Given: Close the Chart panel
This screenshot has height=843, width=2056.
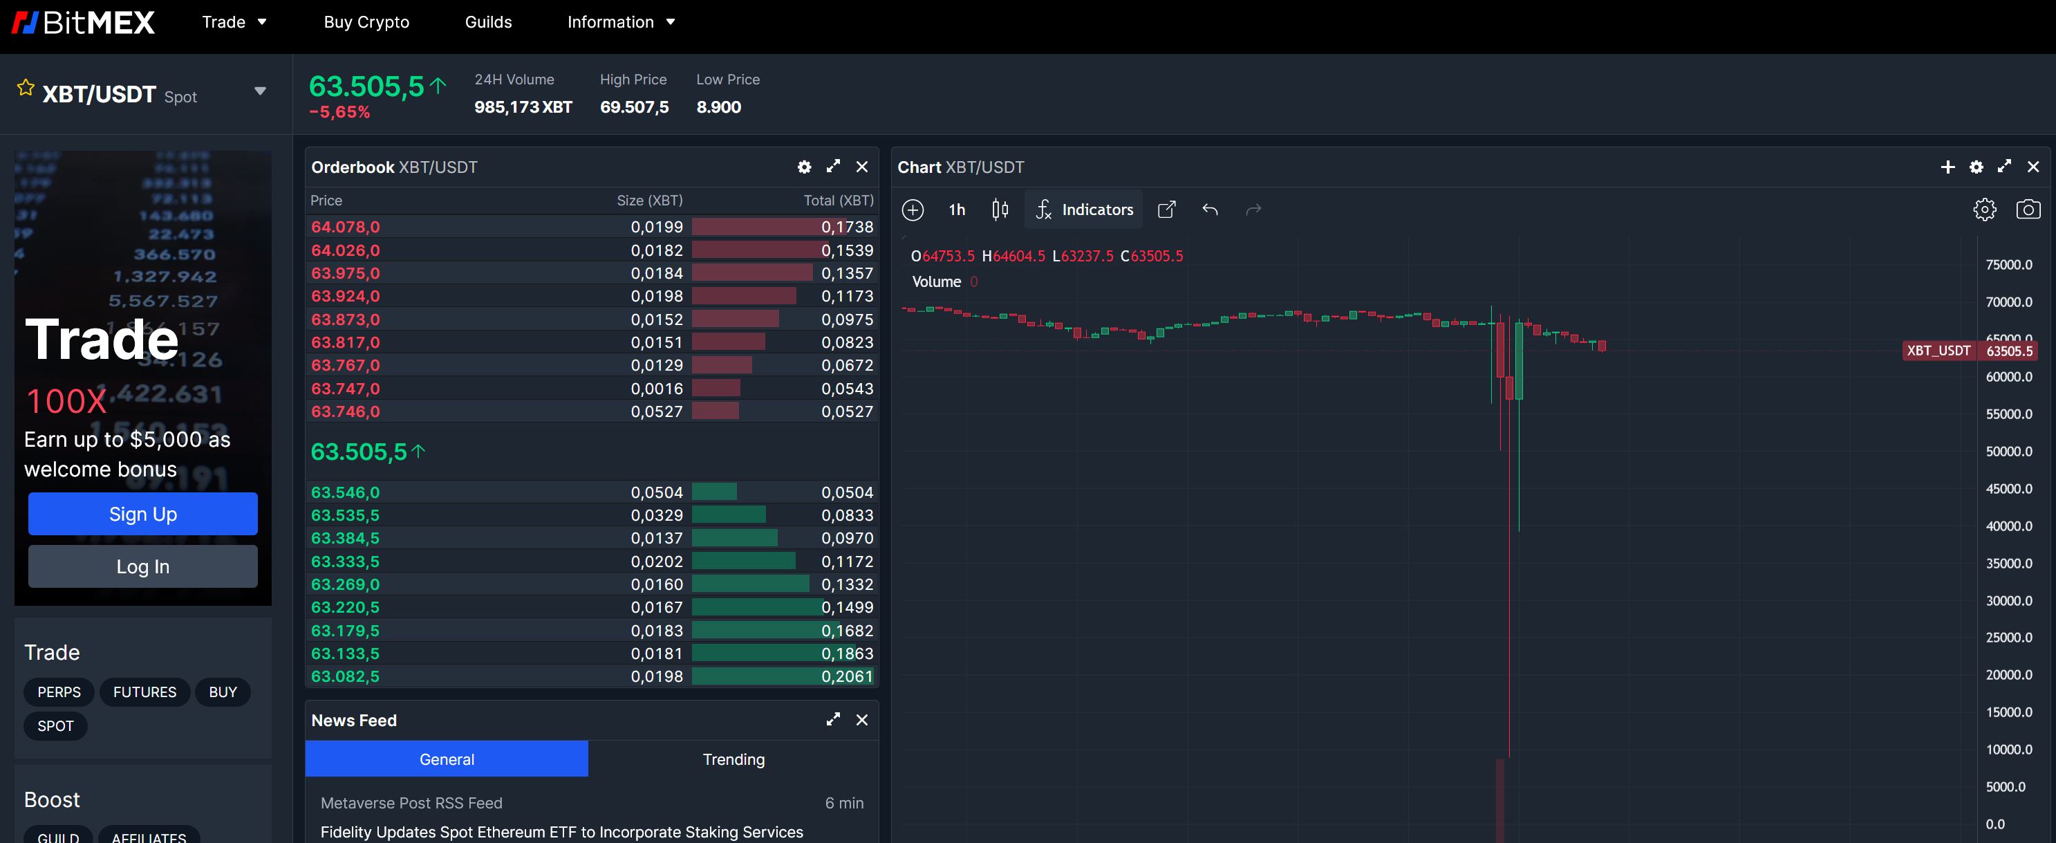Looking at the screenshot, I should tap(2033, 167).
